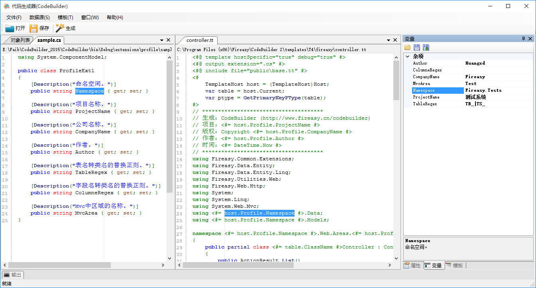The height and width of the screenshot is (288, 536).
Task: Close the controller.tt document pane
Action: 395,40
